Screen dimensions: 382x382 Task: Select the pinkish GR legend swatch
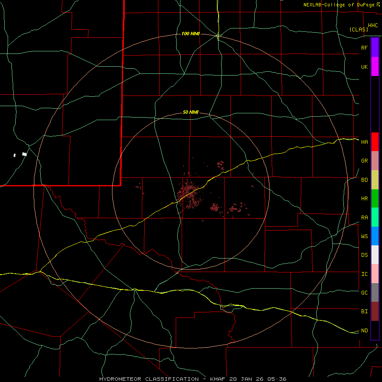(375, 161)
